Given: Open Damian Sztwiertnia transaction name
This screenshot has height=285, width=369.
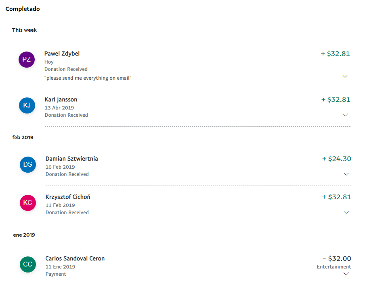Looking at the screenshot, I should [x=72, y=159].
